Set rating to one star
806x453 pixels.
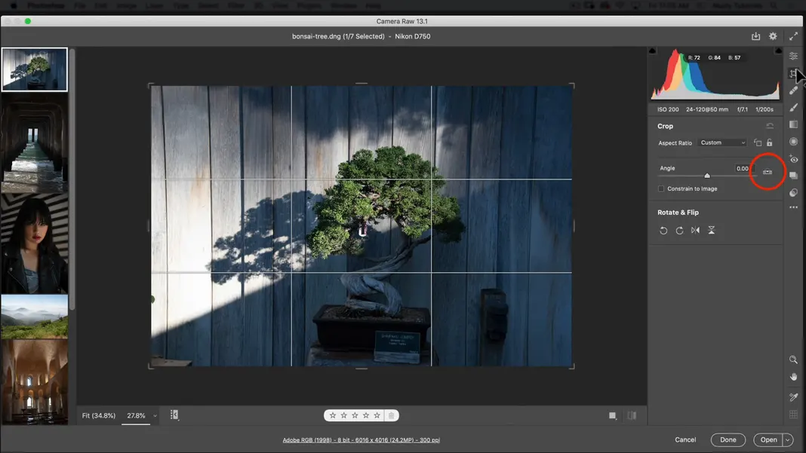coord(333,415)
